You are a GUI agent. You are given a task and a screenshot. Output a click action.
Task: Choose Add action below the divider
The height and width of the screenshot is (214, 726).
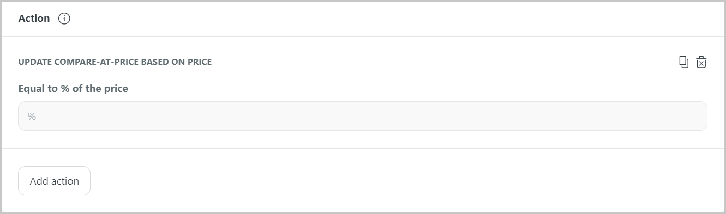(54, 181)
